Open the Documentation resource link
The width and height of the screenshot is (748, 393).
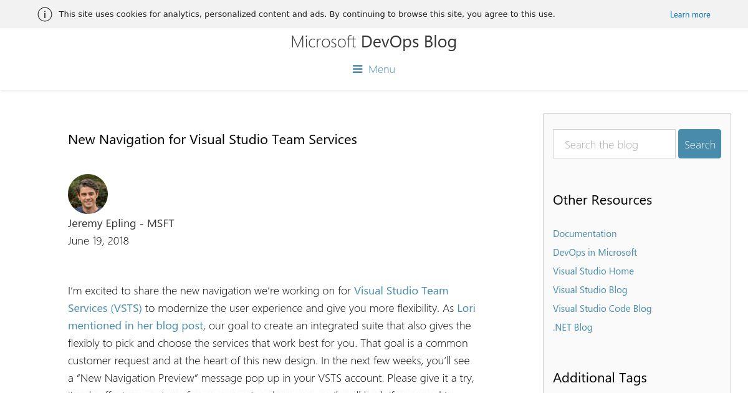[585, 233]
